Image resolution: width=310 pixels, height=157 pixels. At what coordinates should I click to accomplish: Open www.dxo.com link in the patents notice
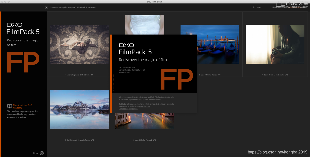pos(145,106)
